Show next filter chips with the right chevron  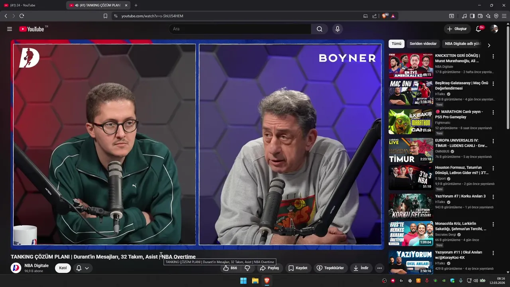489,45
